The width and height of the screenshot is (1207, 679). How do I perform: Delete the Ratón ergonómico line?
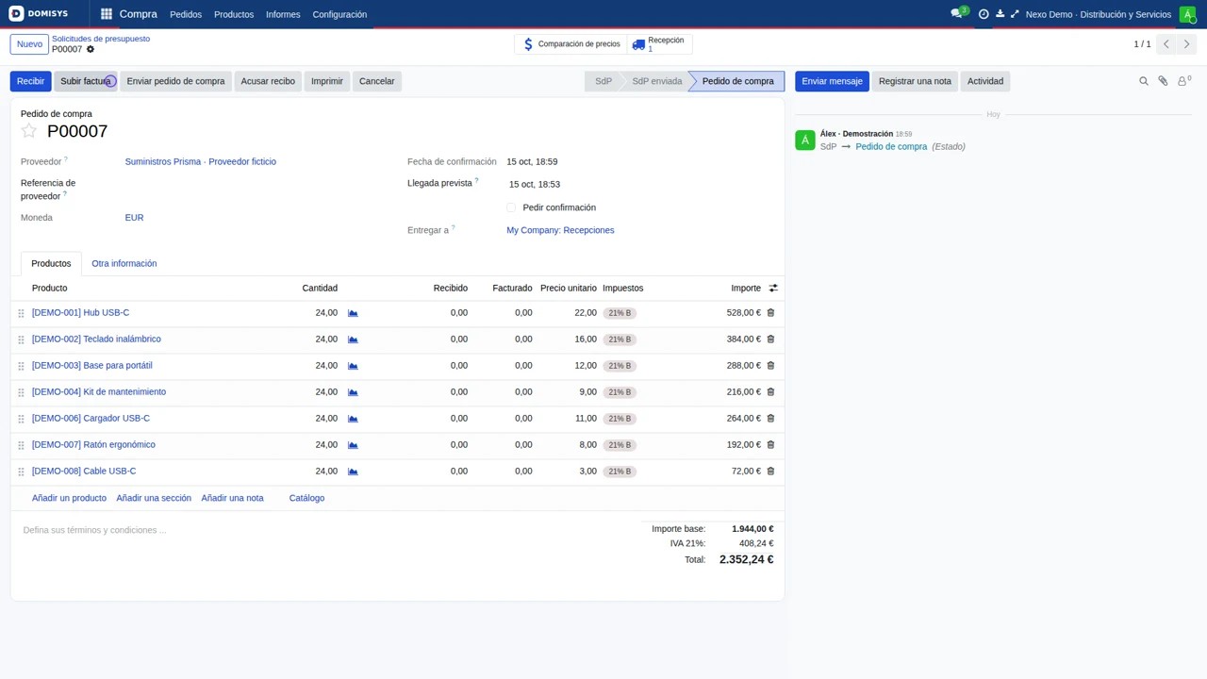(x=770, y=445)
